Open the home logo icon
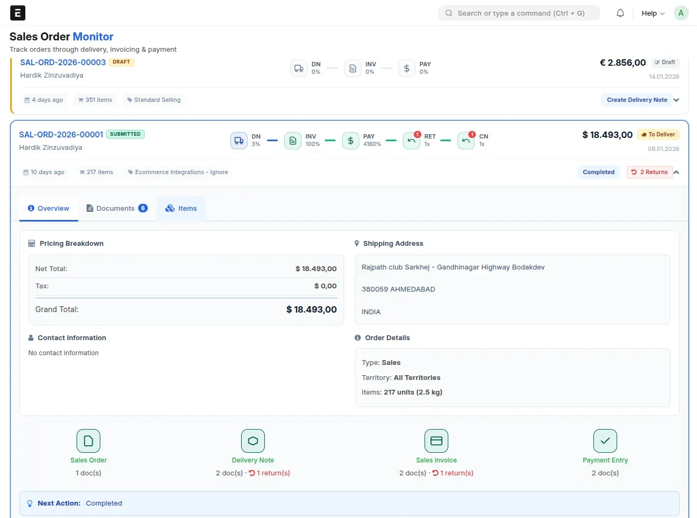697x518 pixels. 18,13
